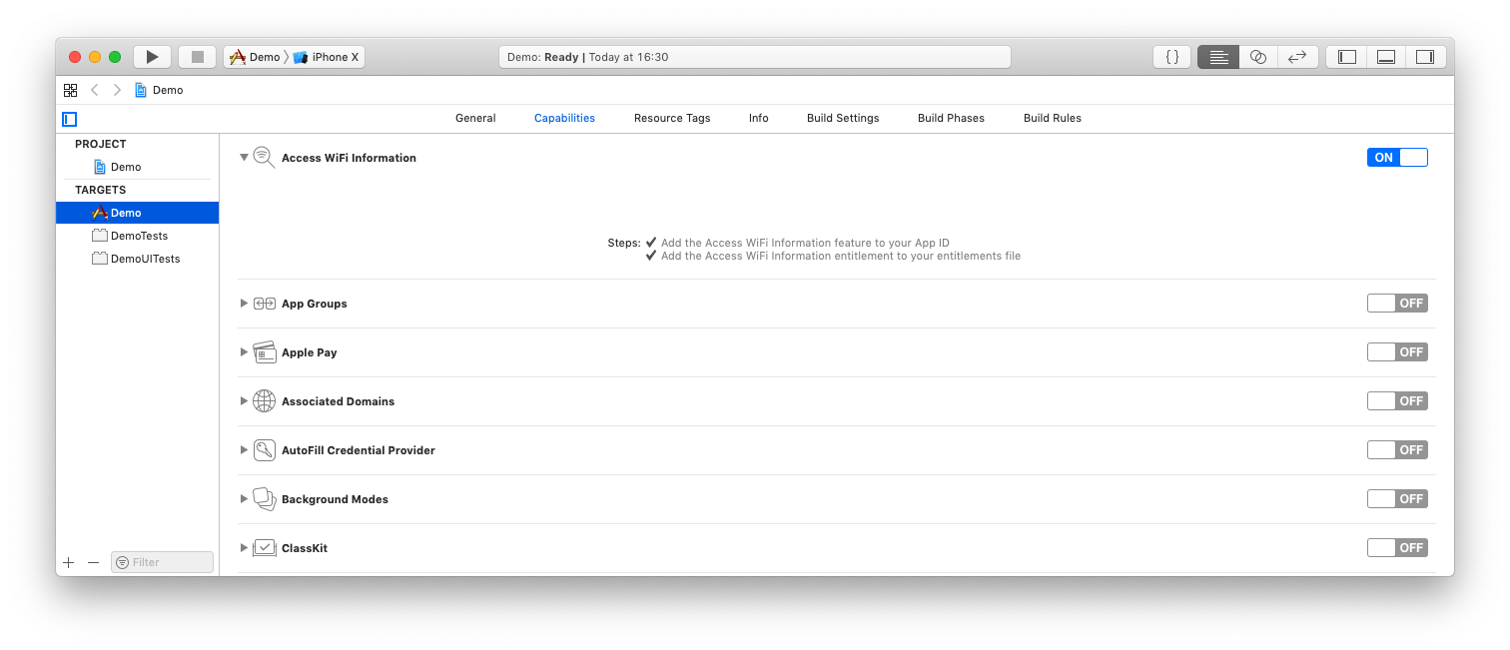Enable Background Modes switch
The height and width of the screenshot is (650, 1510).
point(1397,499)
